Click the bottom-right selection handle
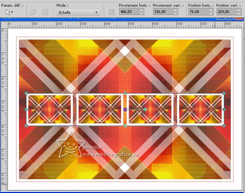This screenshot has width=245, height=193. [x=224, y=126]
